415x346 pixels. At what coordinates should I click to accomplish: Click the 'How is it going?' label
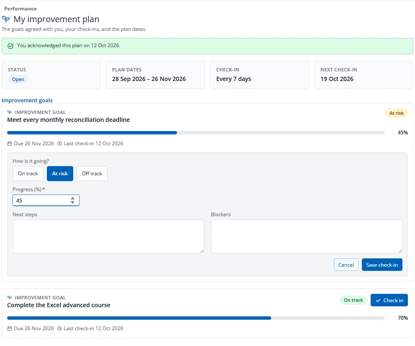(31, 161)
